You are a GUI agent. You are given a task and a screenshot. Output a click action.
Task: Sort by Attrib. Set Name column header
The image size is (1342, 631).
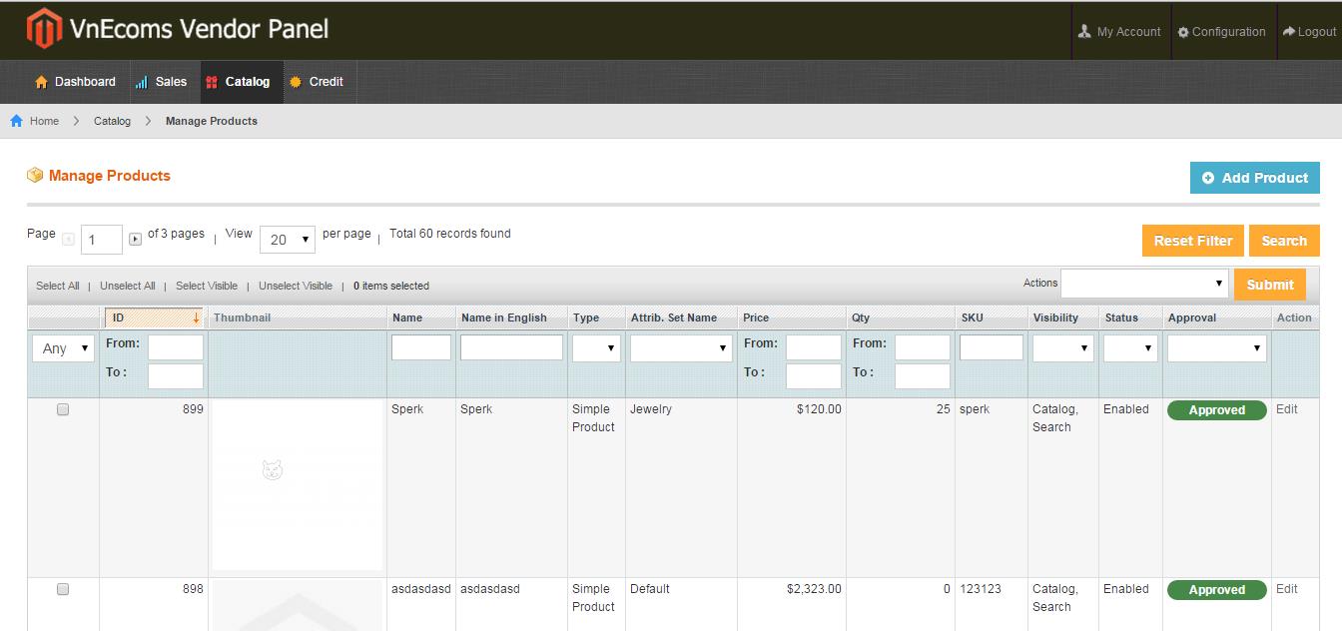[674, 317]
